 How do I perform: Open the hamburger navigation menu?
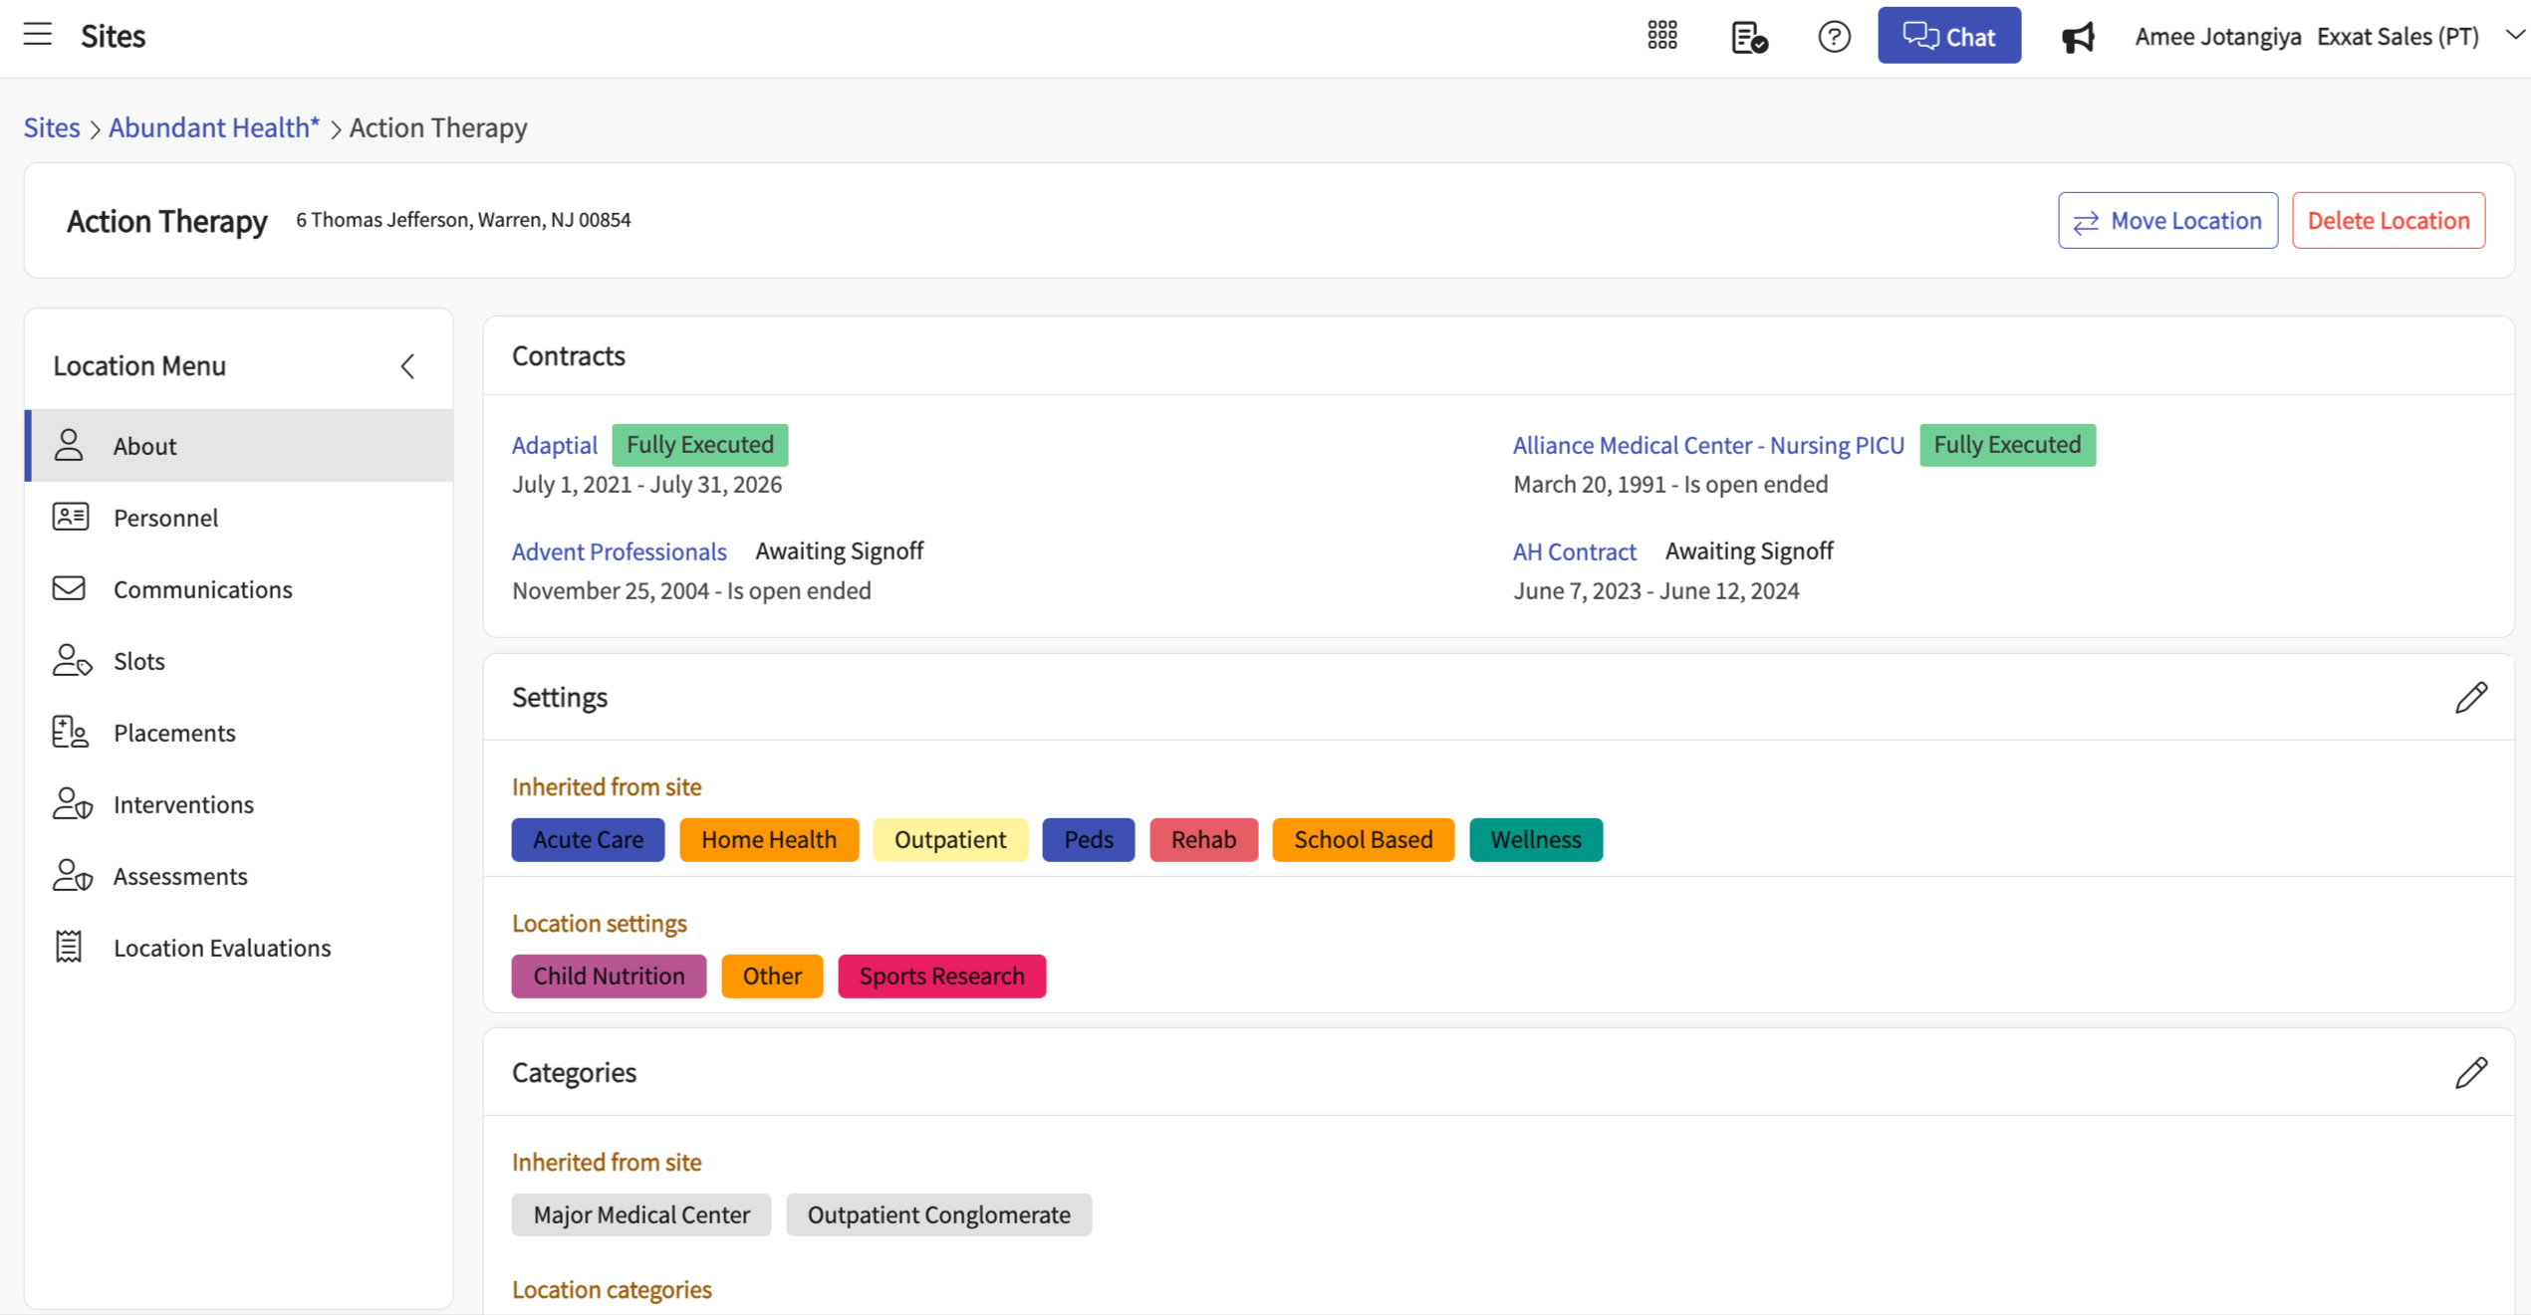38,35
